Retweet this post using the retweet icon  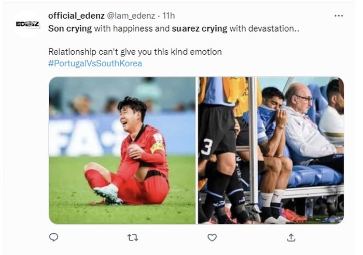[132, 237]
